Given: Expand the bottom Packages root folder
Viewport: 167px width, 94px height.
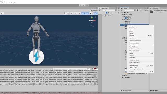Looking at the screenshot, I should (x=121, y=77).
